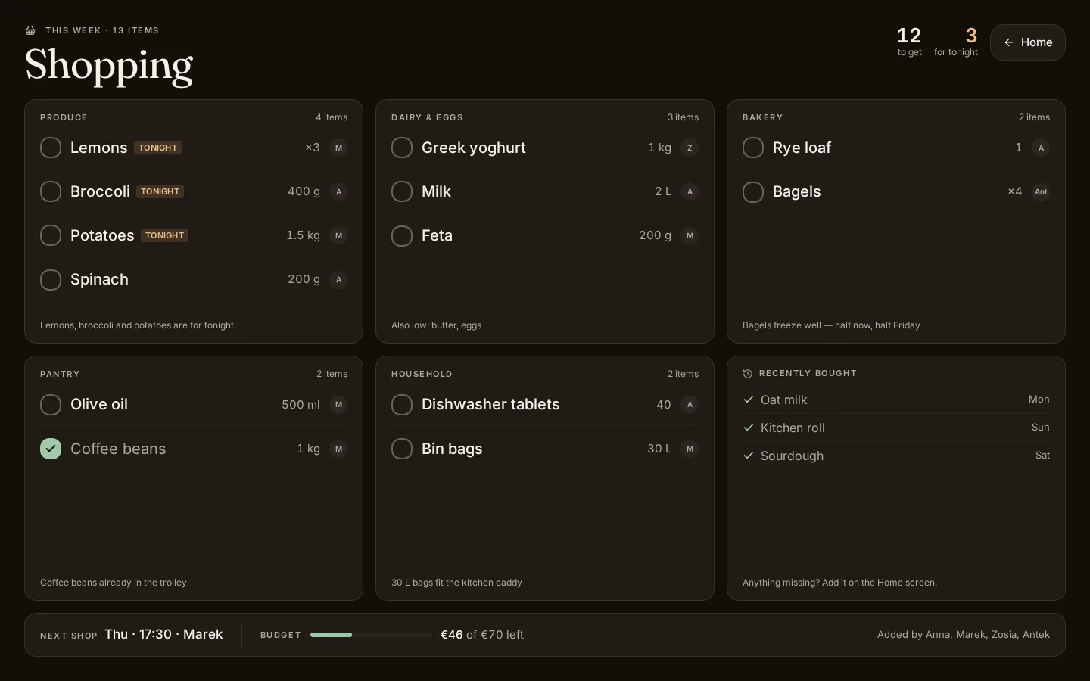Image resolution: width=1090 pixels, height=681 pixels.
Task: Tick the Greek yoghurt checkbox
Action: [x=402, y=148]
